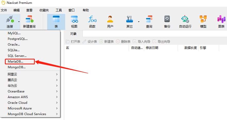Image resolution: width=227 pixels, height=120 pixels.
Task: Click the Chart (图表) toolbar icon
Action: point(221,19)
